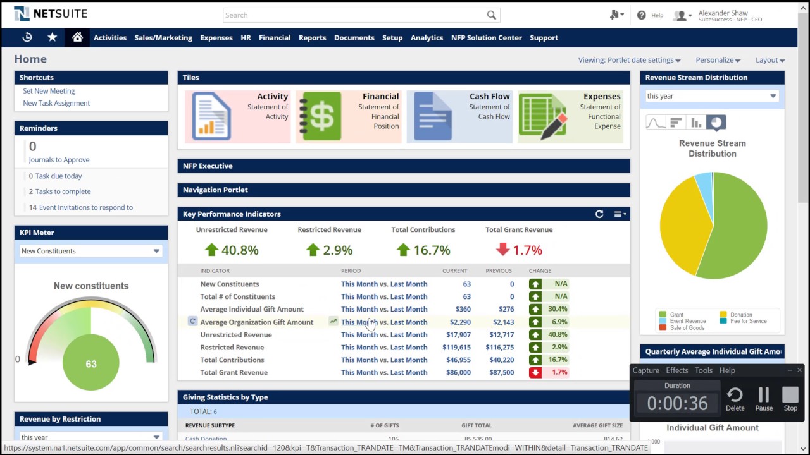Open the Activity tile icon
810x455 pixels.
pos(211,116)
